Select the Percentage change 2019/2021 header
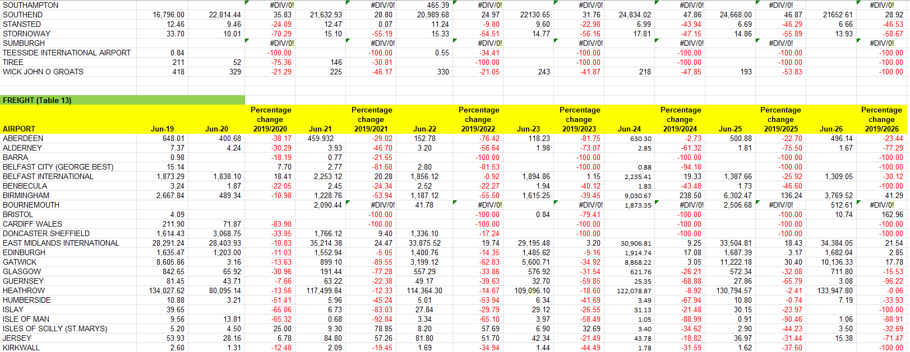The image size is (910, 352). (x=371, y=119)
